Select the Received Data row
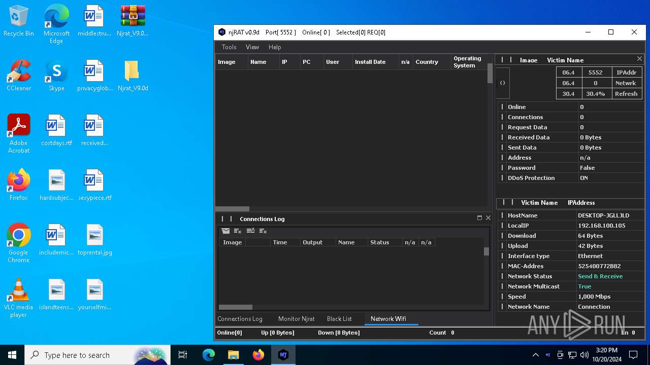Image resolution: width=650 pixels, height=365 pixels. 570,137
